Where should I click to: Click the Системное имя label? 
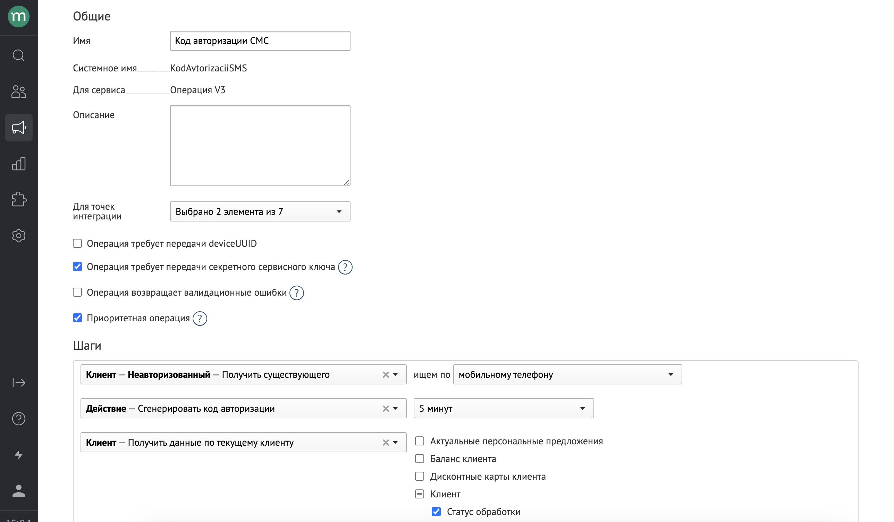pyautogui.click(x=105, y=68)
